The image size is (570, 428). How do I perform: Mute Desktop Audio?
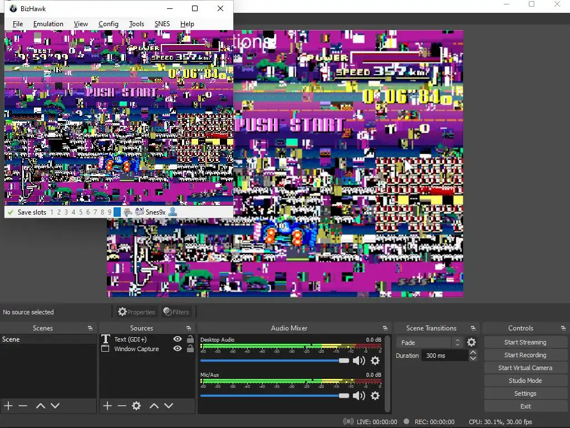pos(359,361)
